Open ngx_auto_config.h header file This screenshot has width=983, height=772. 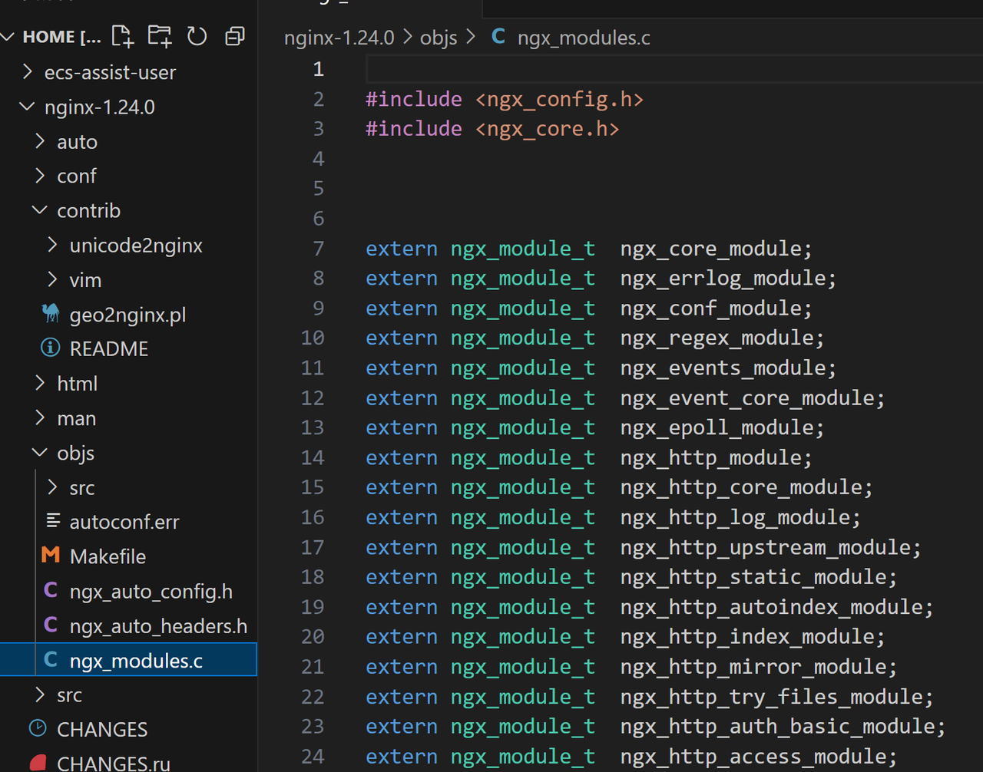151,591
